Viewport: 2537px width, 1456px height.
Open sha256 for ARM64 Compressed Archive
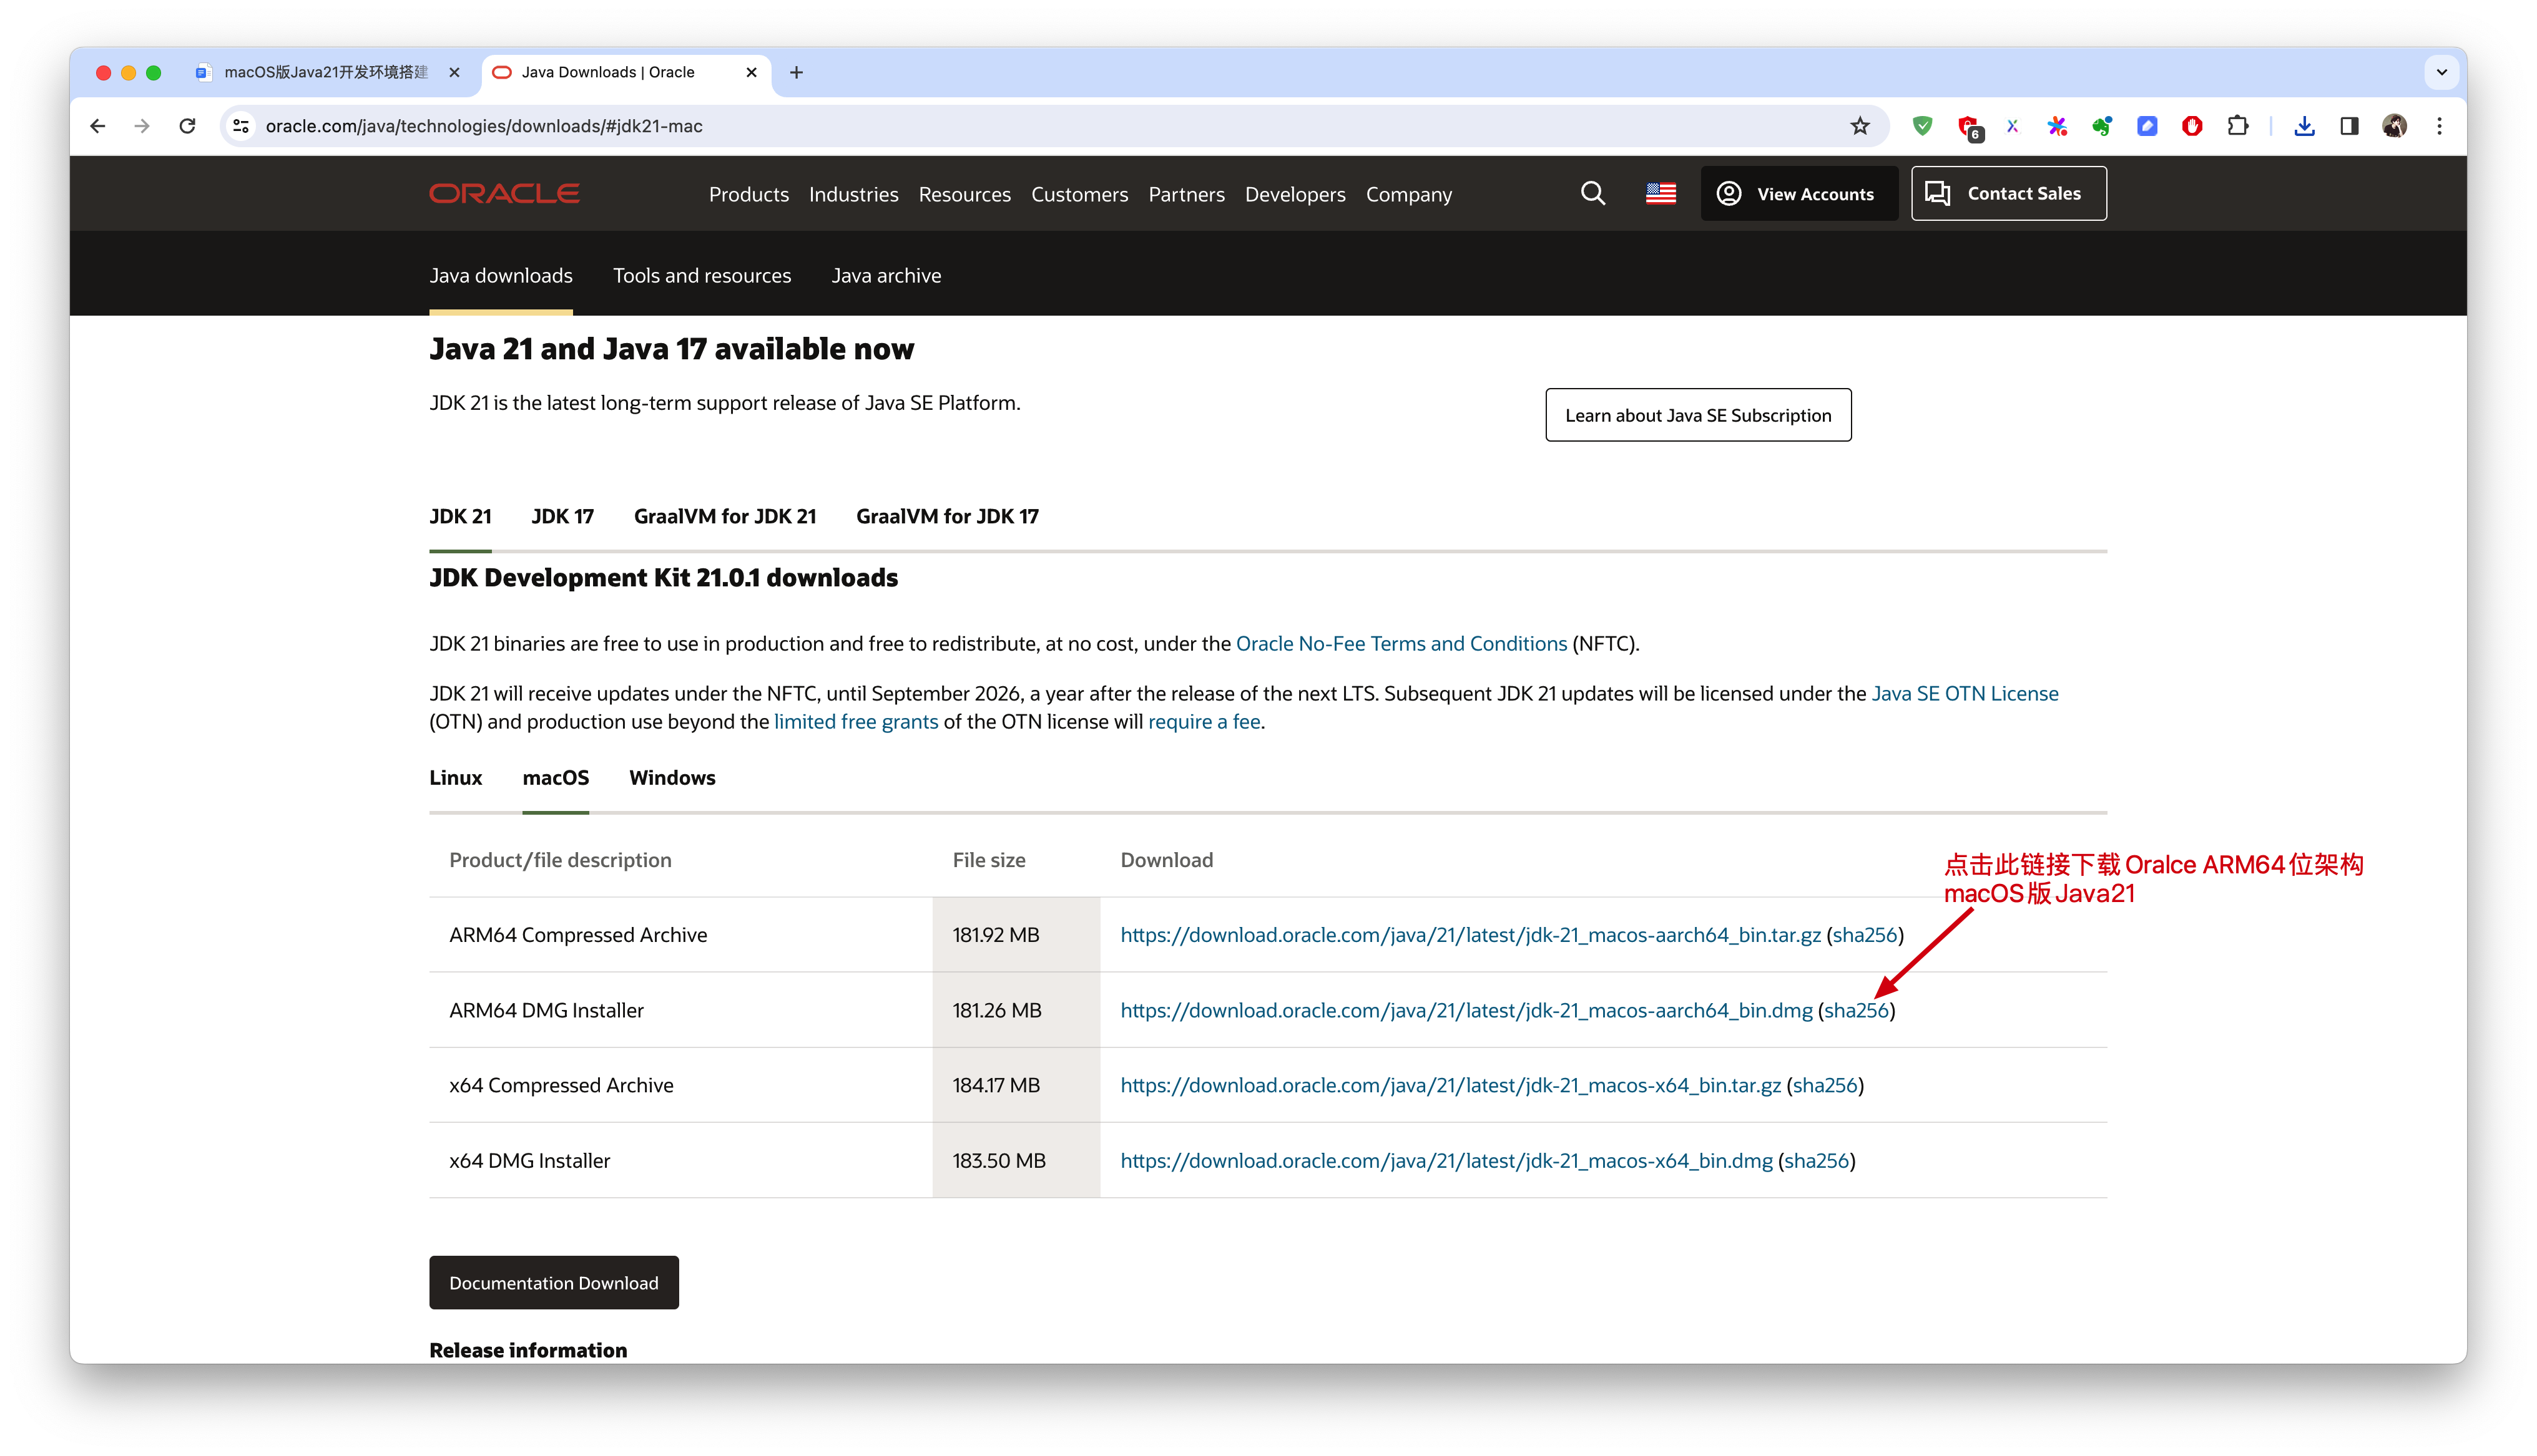point(1864,934)
